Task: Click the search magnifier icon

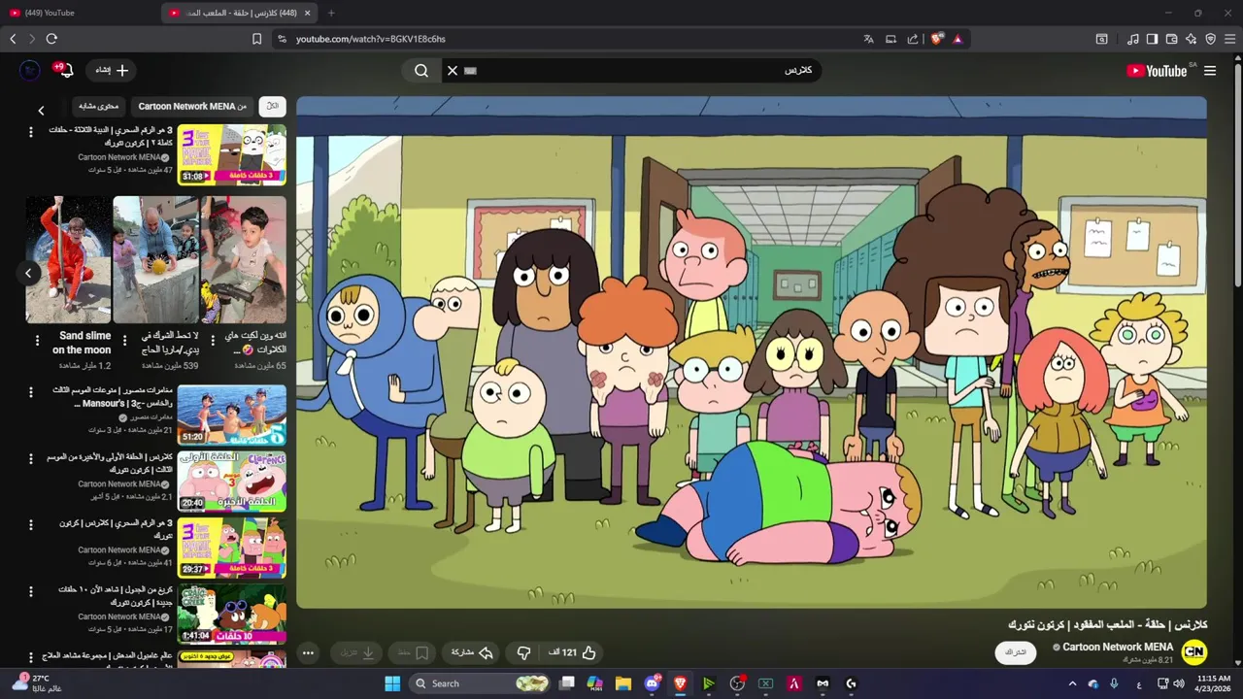Action: click(421, 71)
